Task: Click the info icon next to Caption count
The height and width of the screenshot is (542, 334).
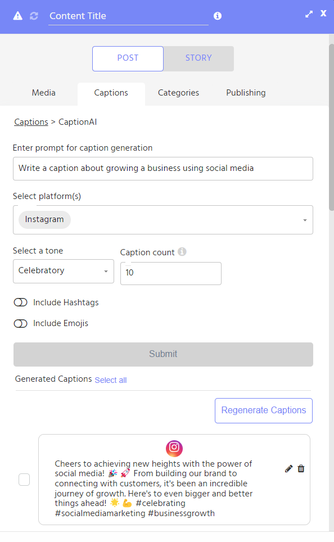Action: (x=182, y=251)
